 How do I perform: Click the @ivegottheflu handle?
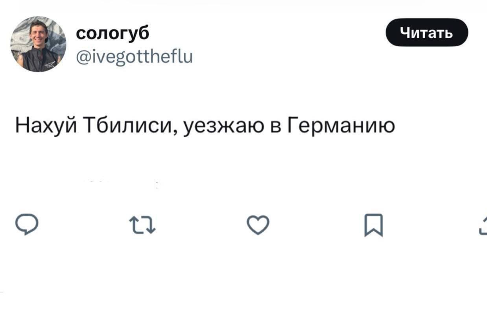click(x=134, y=58)
